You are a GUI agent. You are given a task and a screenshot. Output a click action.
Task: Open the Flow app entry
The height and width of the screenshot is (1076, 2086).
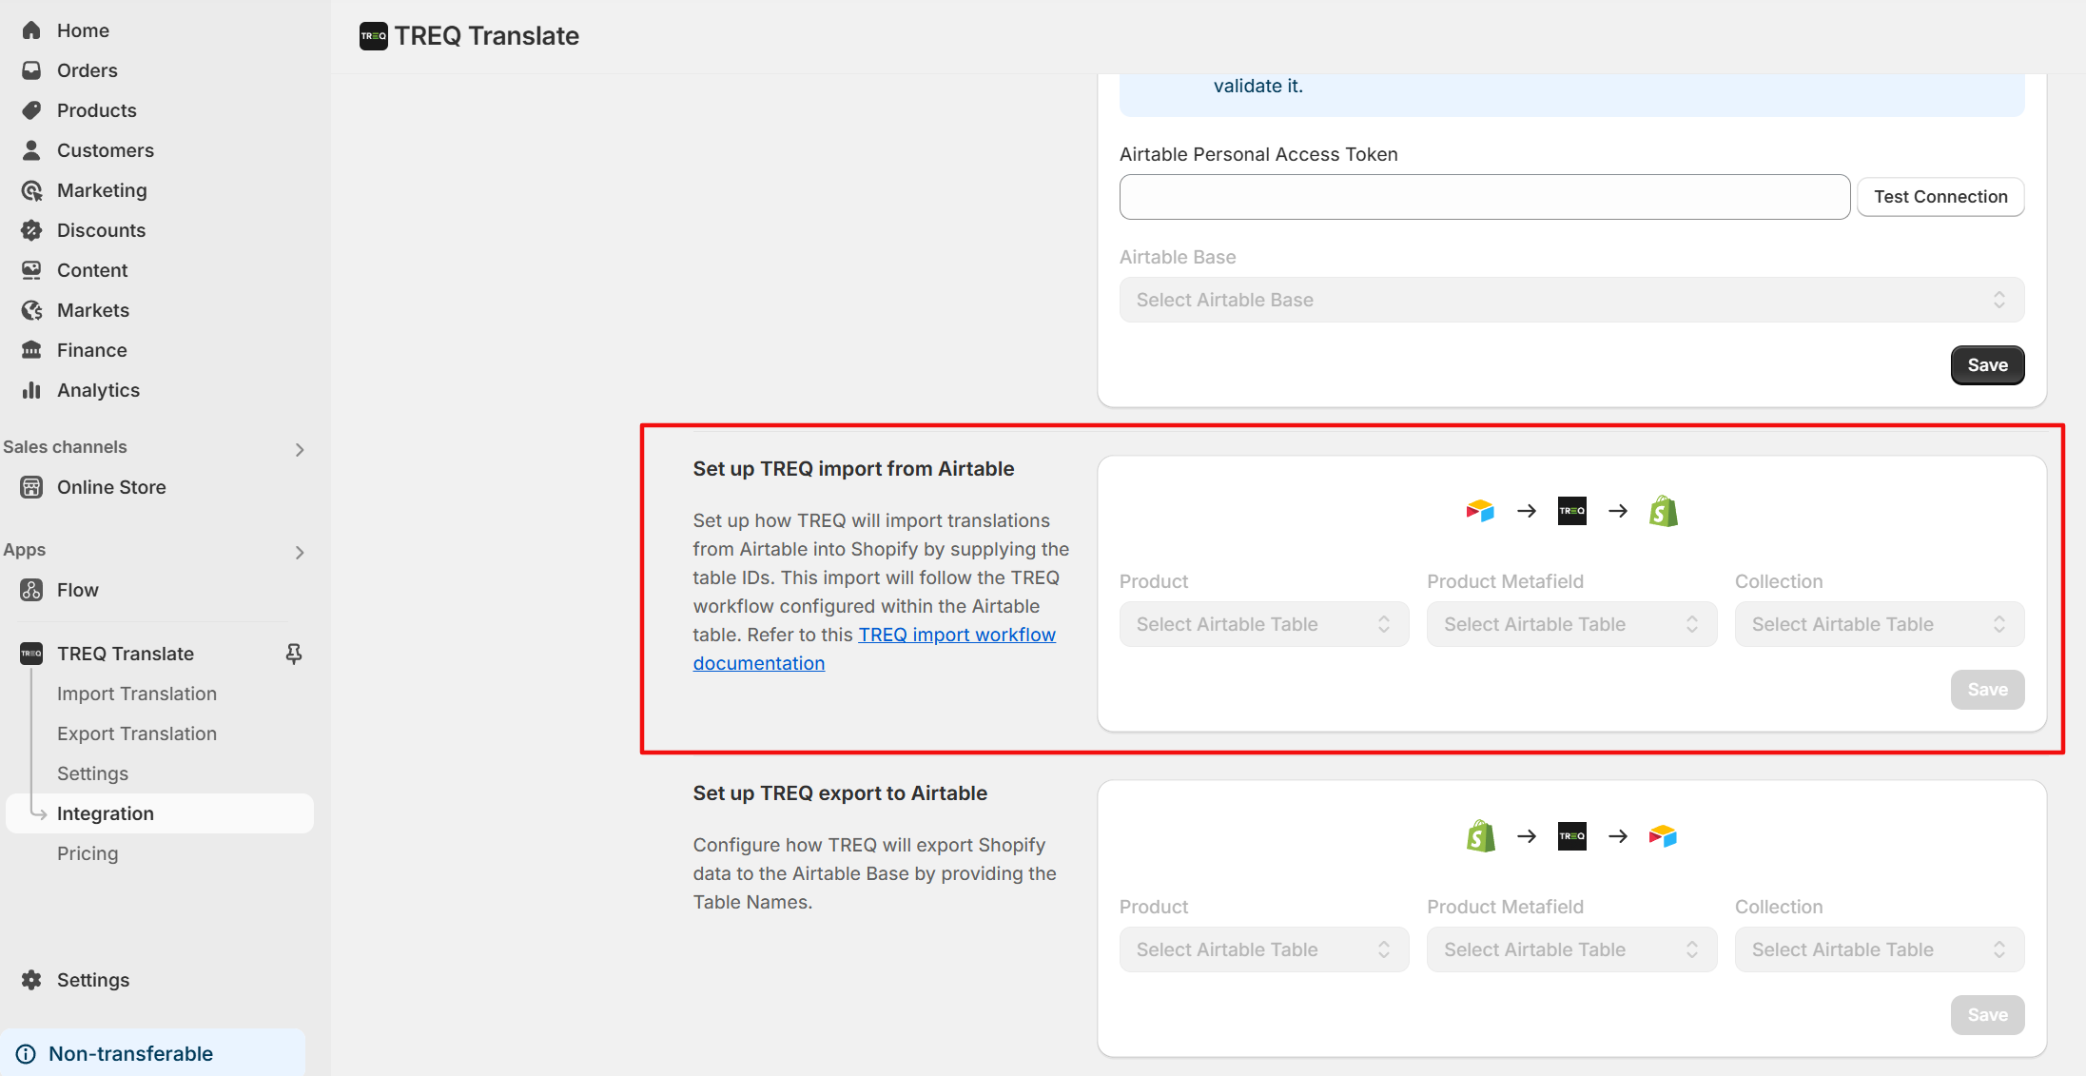[78, 590]
